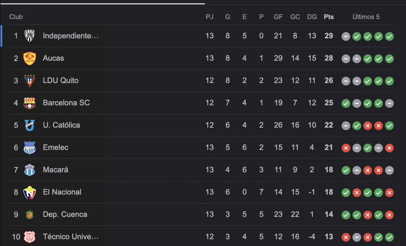
Task: Open the U. Católica logo
Action: click(x=29, y=125)
